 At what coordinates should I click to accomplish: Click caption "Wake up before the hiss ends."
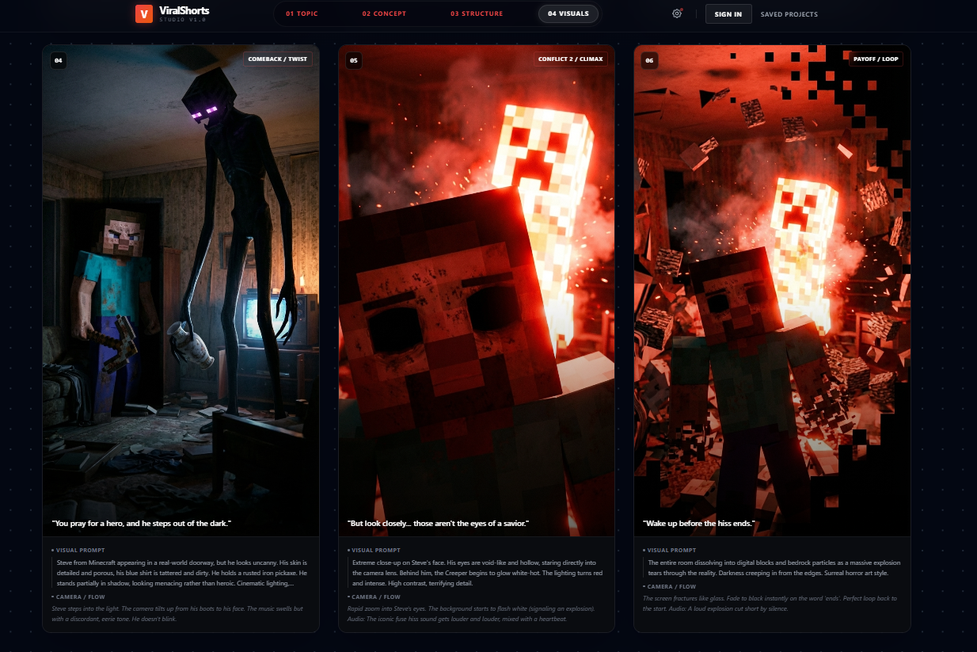(699, 524)
